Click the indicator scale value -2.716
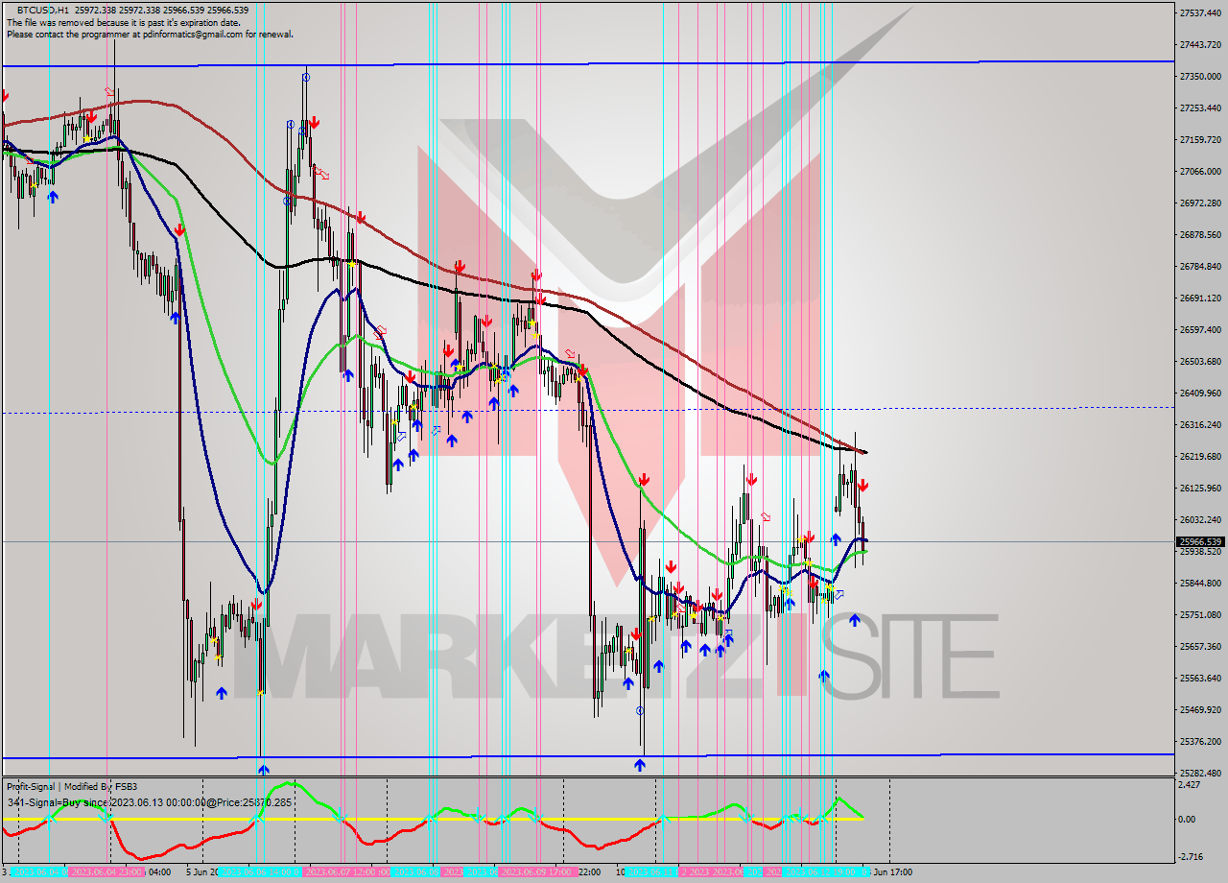 (1193, 855)
